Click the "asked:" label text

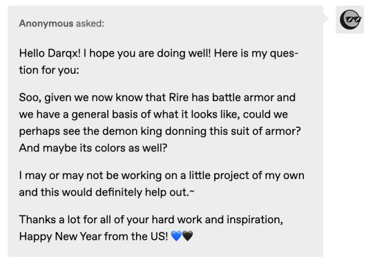pyautogui.click(x=90, y=23)
